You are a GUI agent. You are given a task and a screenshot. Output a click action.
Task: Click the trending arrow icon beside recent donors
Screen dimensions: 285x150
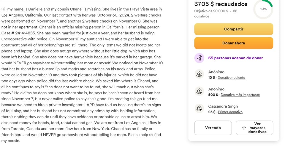199,58
